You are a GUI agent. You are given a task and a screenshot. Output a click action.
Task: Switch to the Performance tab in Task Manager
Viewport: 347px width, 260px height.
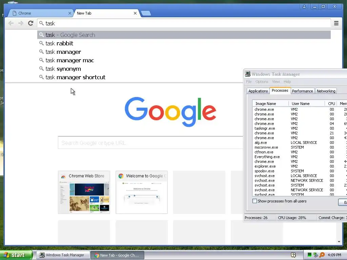(x=303, y=91)
